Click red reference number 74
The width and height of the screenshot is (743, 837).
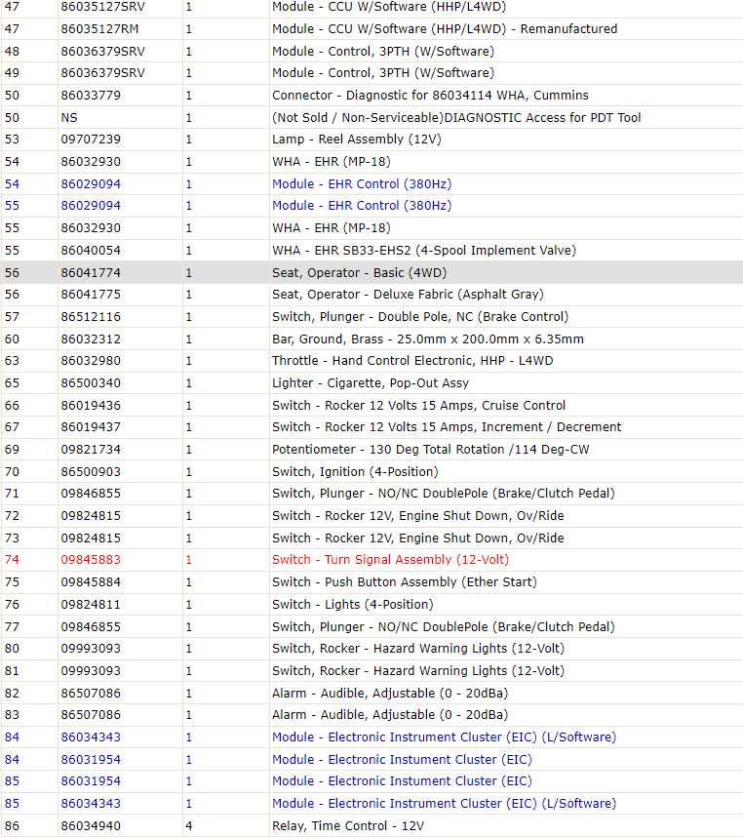[12, 559]
